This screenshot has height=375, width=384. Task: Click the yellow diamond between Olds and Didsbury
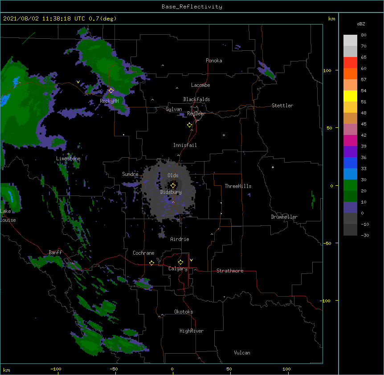pyautogui.click(x=173, y=186)
